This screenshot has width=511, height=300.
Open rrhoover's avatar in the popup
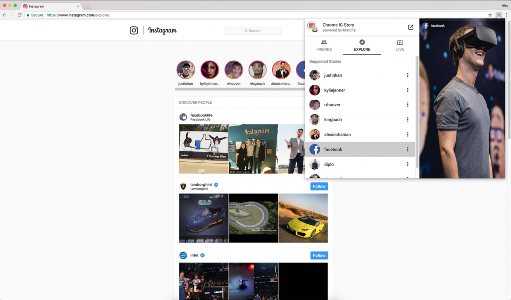pyautogui.click(x=315, y=105)
